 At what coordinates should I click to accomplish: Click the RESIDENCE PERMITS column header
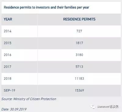pos(79,19)
